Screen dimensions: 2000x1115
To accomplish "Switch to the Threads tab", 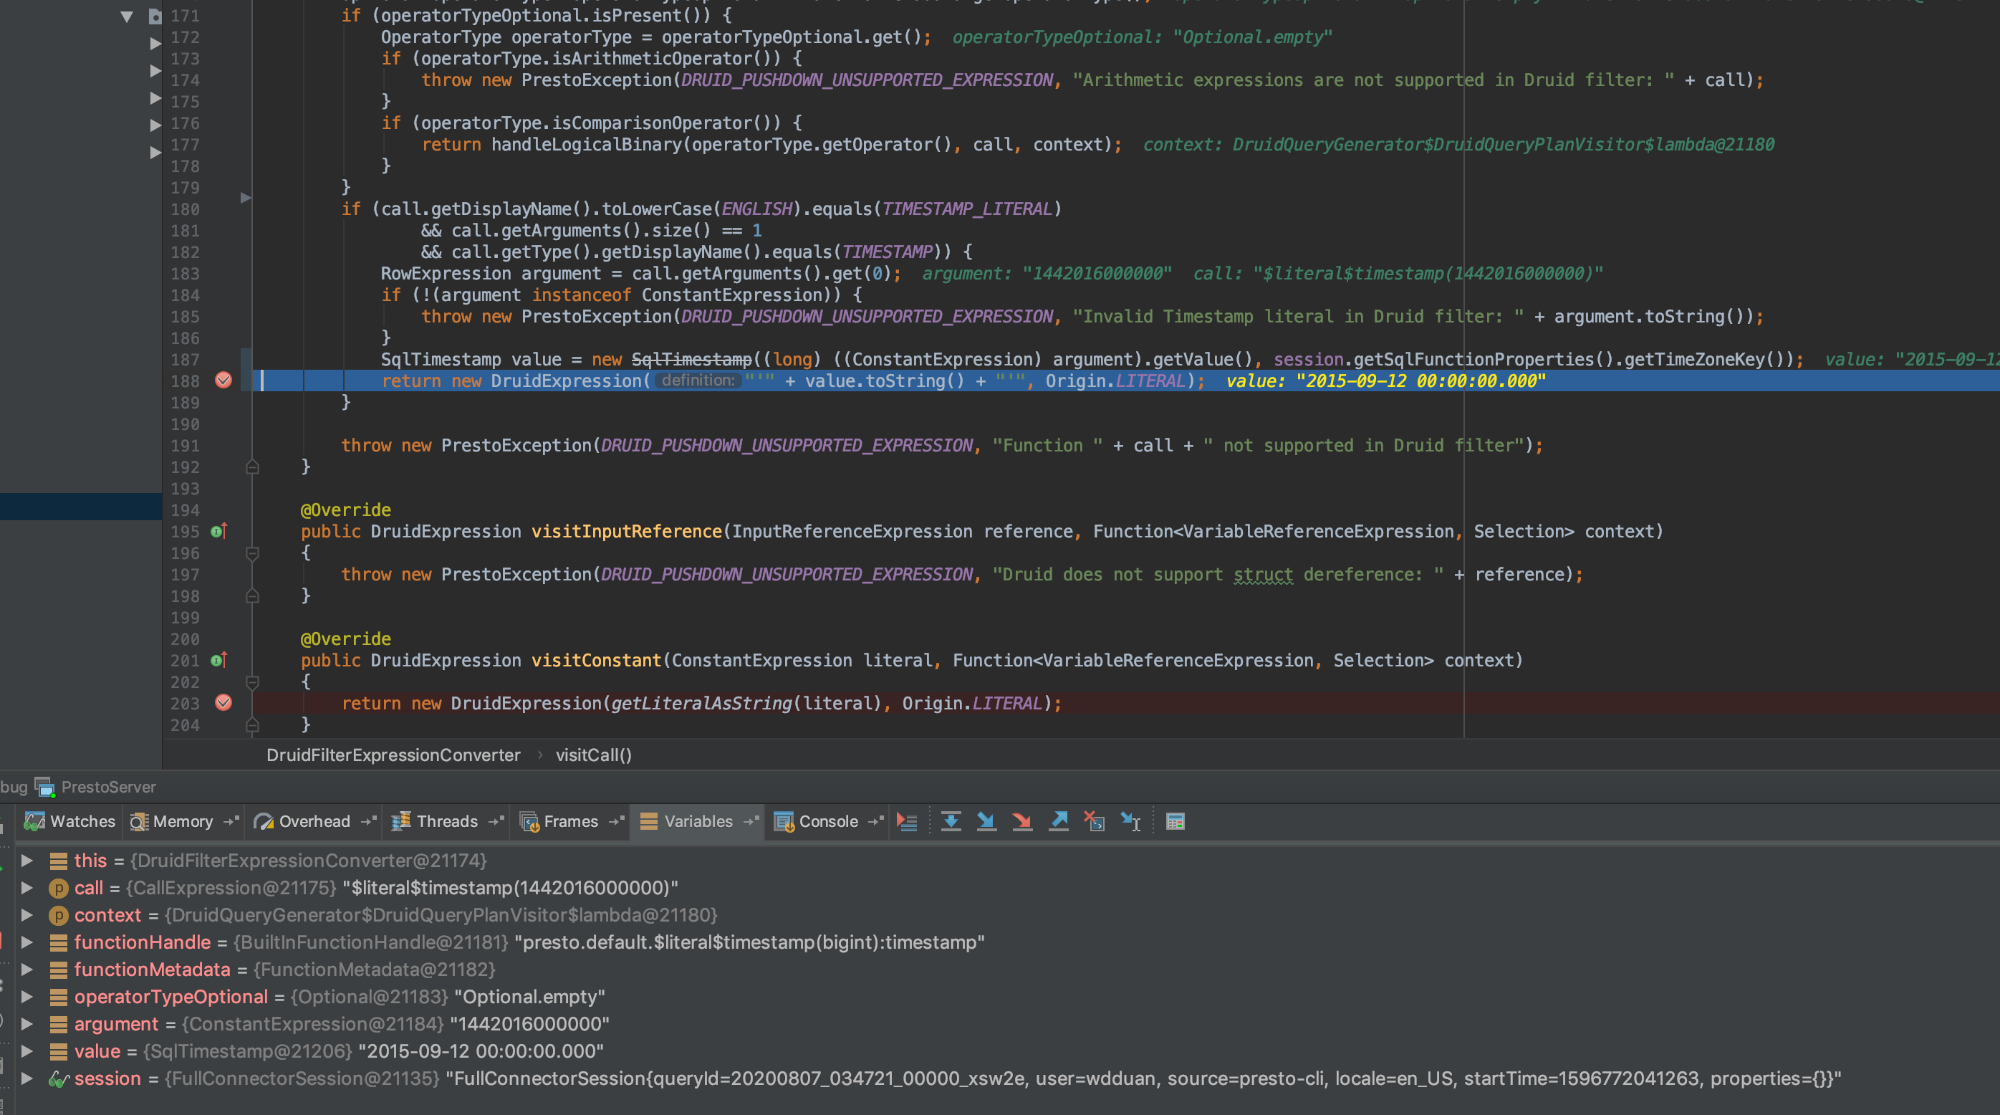I will 446,821.
